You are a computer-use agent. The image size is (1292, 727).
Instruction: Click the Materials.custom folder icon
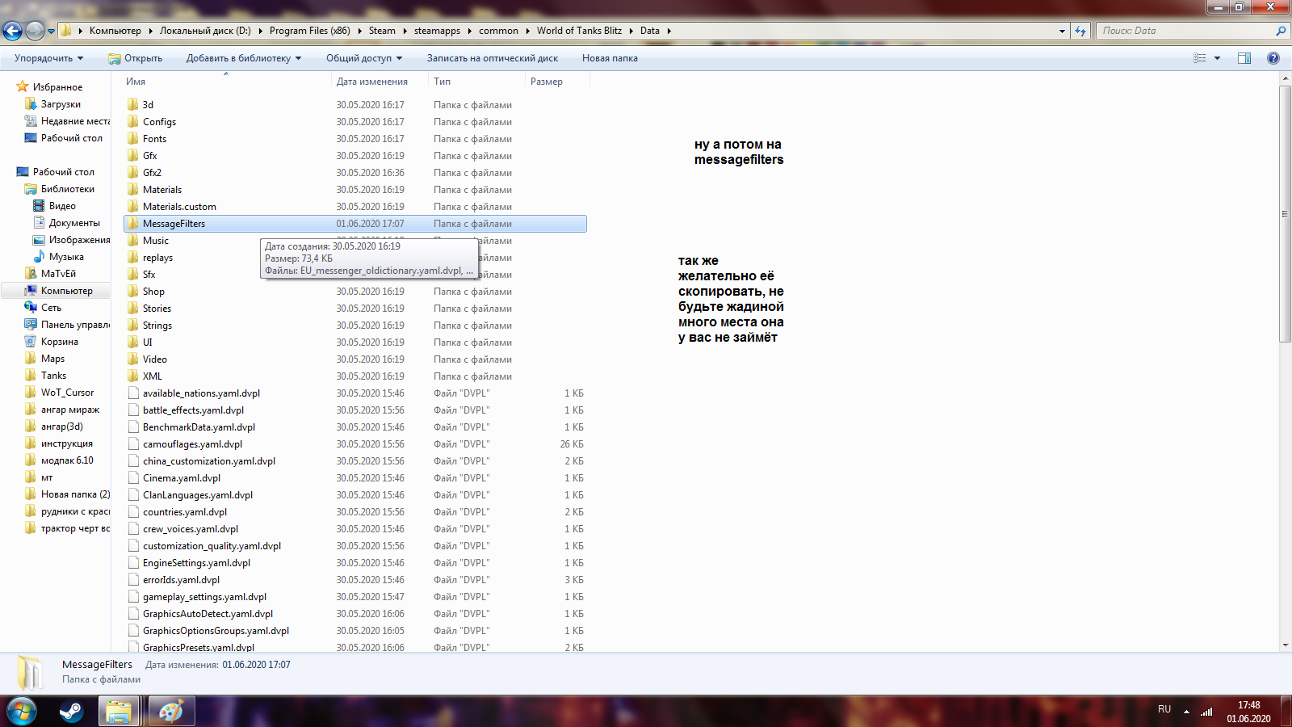133,207
